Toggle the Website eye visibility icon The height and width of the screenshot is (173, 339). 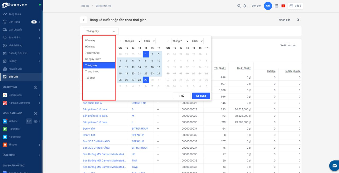click(x=35, y=121)
